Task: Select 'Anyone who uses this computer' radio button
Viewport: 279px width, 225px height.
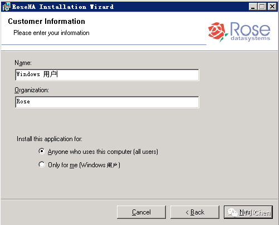Action: (x=42, y=151)
